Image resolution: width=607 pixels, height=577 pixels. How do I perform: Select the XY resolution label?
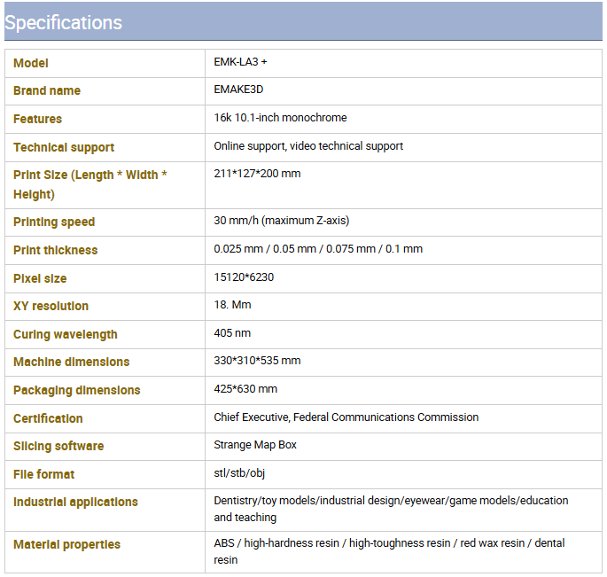[51, 306]
